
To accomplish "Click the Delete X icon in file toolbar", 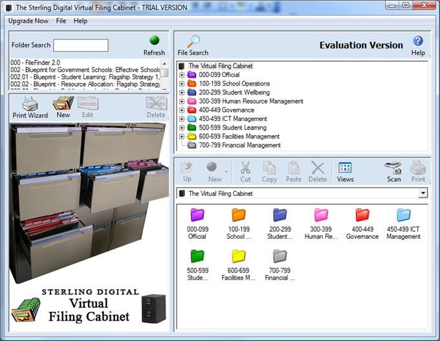I will coord(318,168).
